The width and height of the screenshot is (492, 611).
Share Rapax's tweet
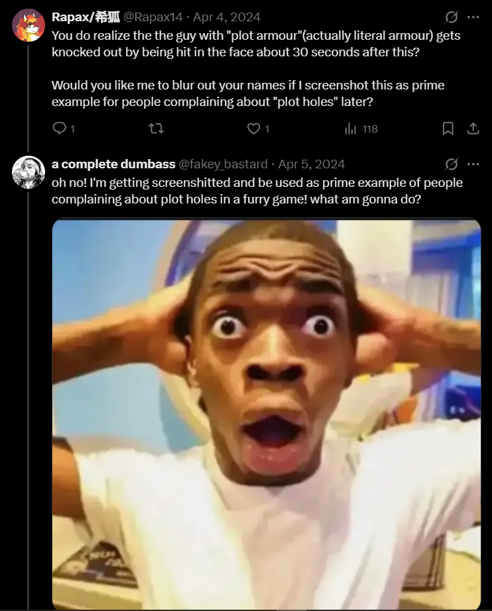tap(473, 128)
